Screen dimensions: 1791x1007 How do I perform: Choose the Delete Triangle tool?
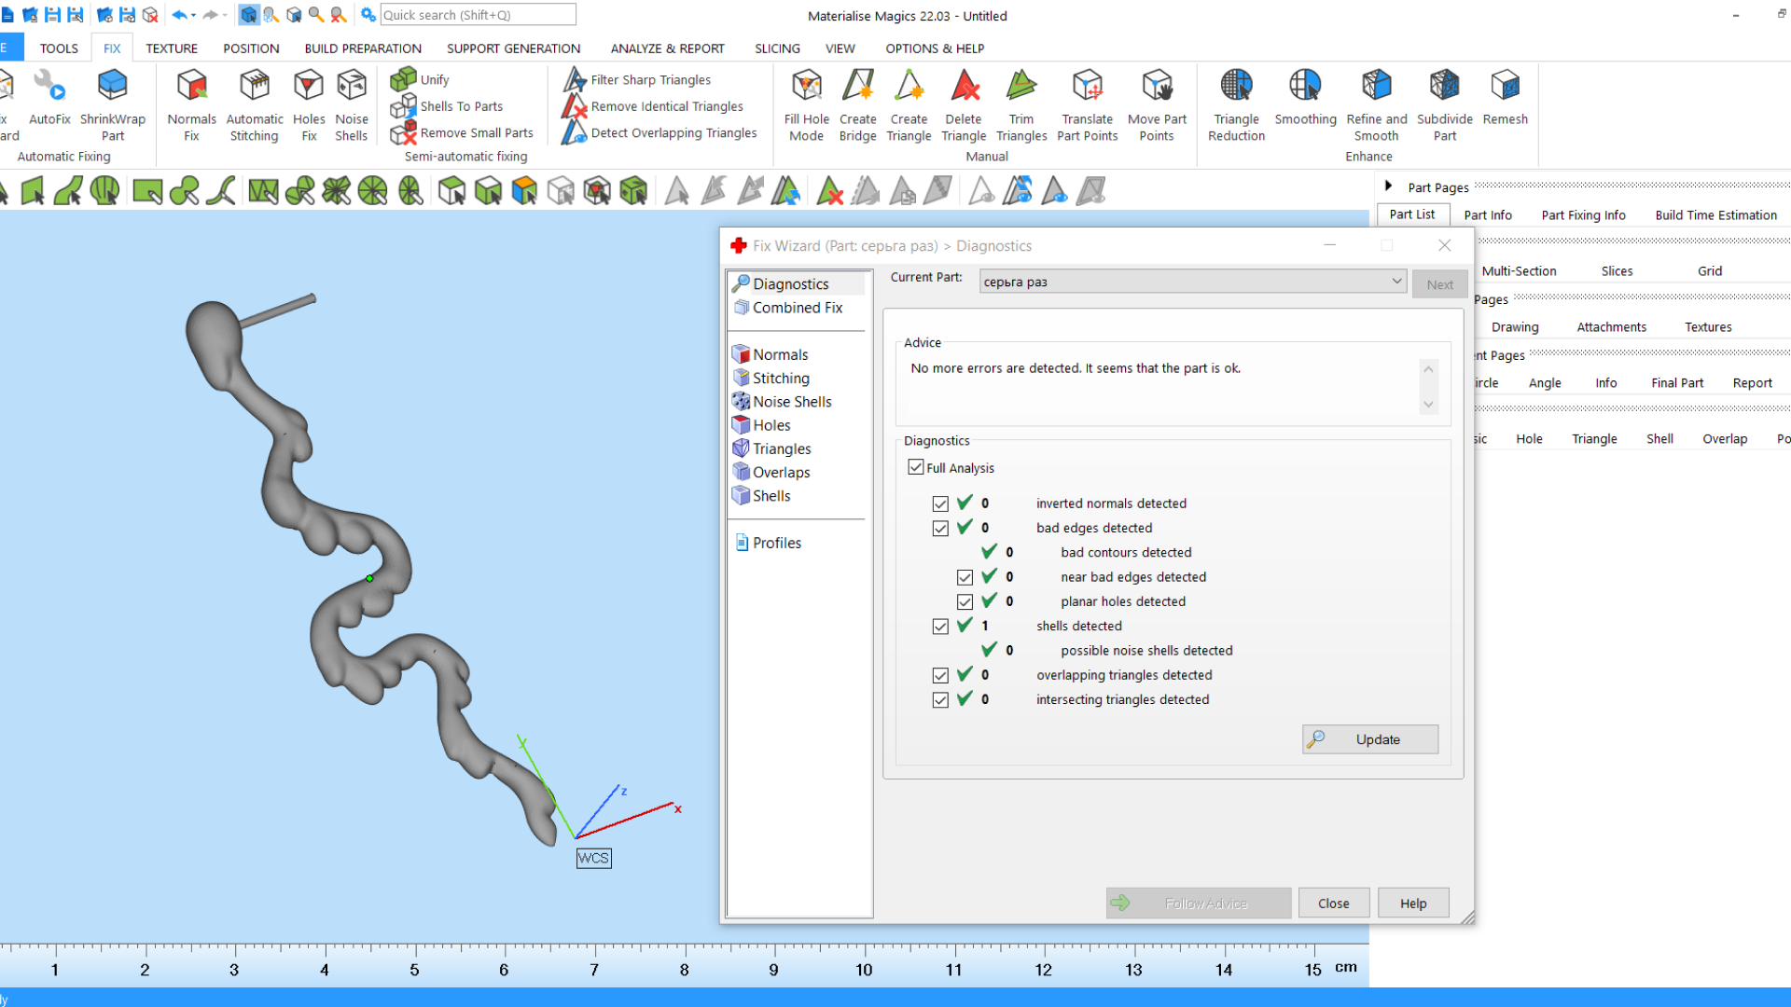tap(964, 104)
